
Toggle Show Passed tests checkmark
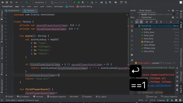point(137,22)
